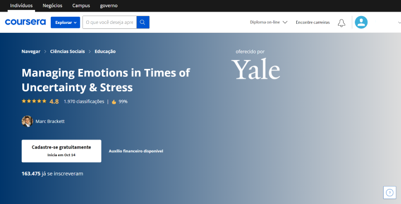Click the Navegar breadcrumb
This screenshot has width=401, height=204.
31,51
